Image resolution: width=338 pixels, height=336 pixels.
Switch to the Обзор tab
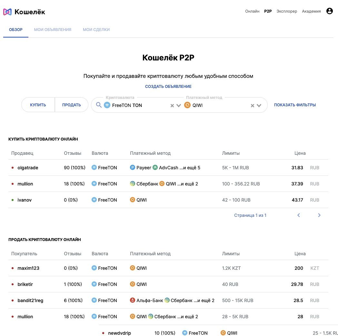pos(16,30)
